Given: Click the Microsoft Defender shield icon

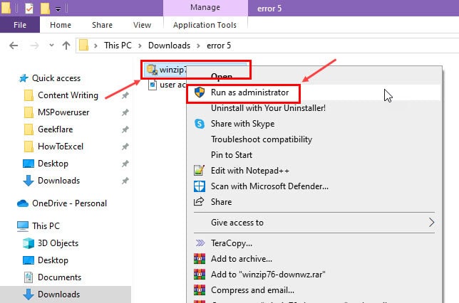Looking at the screenshot, I should (200, 186).
